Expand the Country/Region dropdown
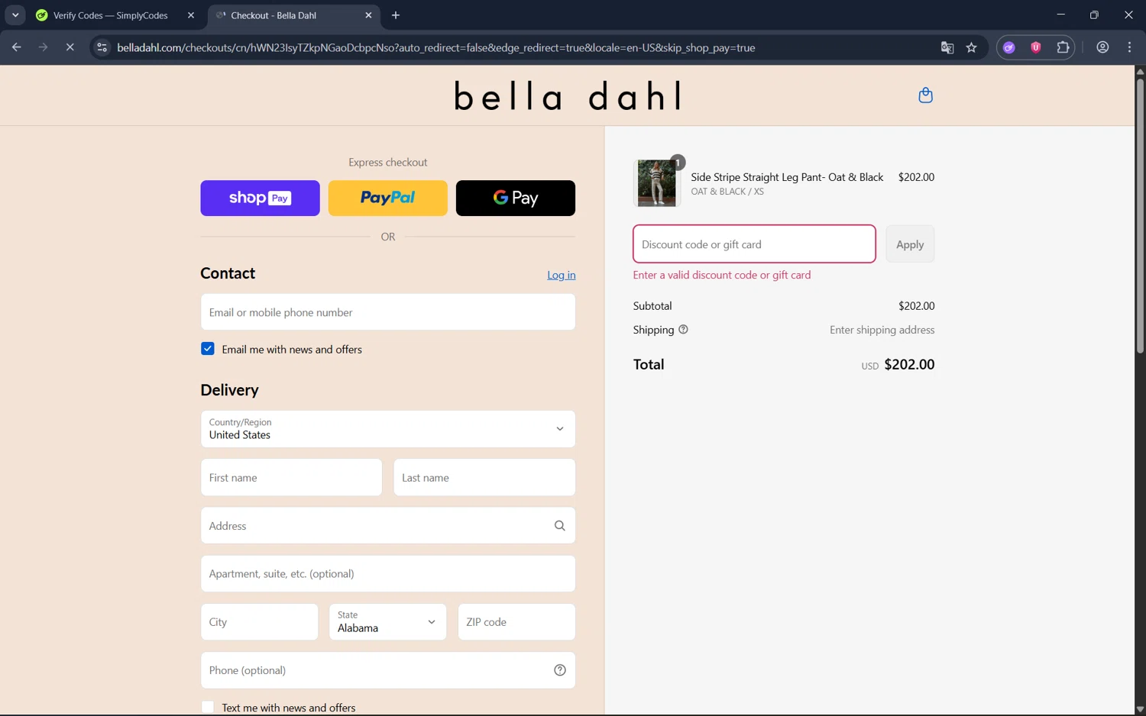 (x=388, y=429)
